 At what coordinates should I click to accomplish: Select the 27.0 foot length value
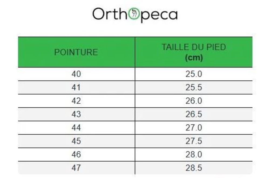194,128
